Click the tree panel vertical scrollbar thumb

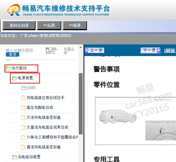coord(81,104)
